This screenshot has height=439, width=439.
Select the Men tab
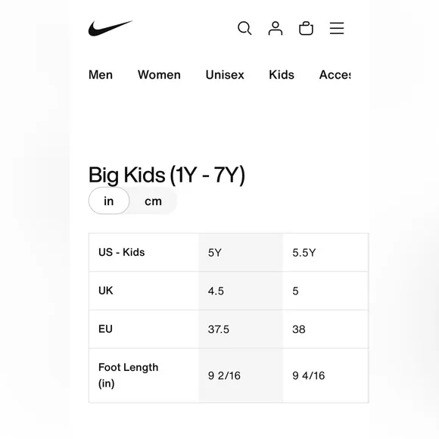pos(101,75)
